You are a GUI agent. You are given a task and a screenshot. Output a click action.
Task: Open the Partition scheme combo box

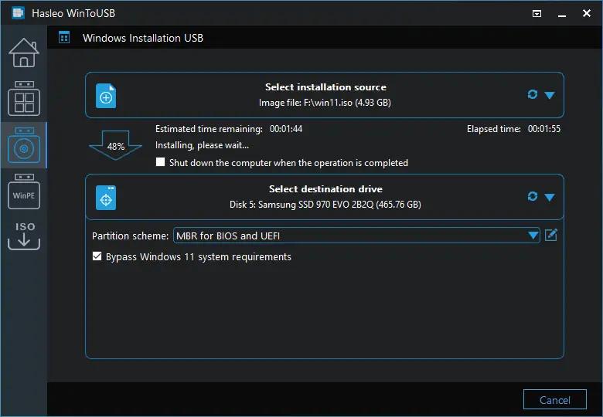click(356, 235)
